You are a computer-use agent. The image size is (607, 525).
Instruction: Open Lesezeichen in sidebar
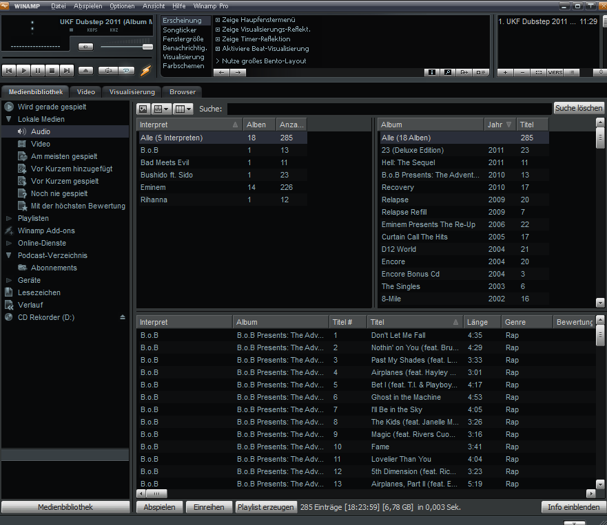[39, 292]
